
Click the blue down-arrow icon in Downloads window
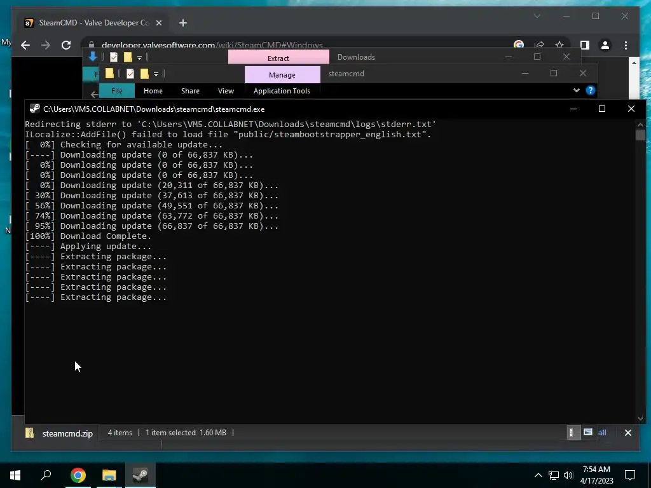click(93, 57)
